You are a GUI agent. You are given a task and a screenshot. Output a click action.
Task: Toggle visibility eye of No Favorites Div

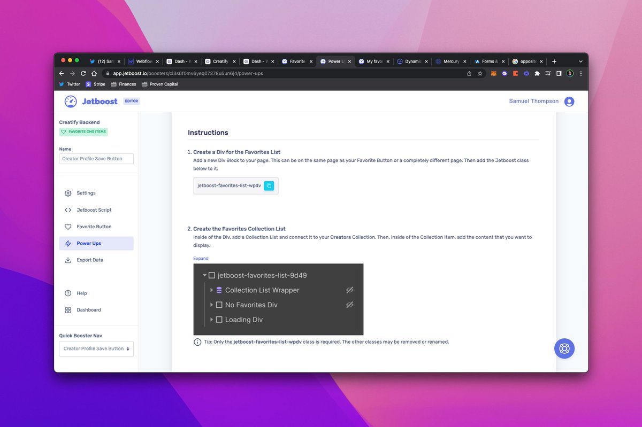click(350, 305)
